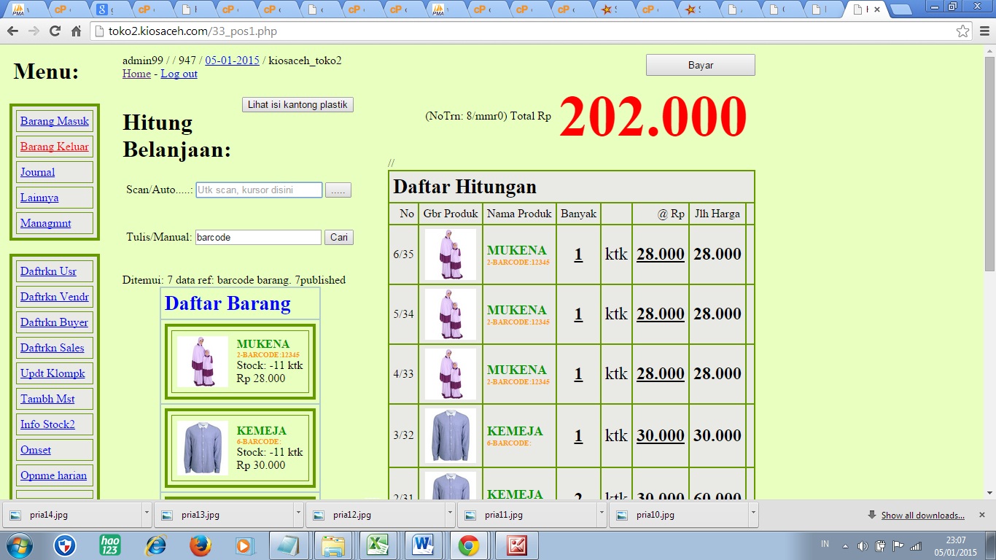
Task: Open Word from the taskbar
Action: (x=423, y=545)
